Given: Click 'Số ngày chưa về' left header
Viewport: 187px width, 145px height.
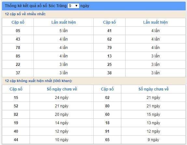Looking at the screenshot, I should (62, 89).
